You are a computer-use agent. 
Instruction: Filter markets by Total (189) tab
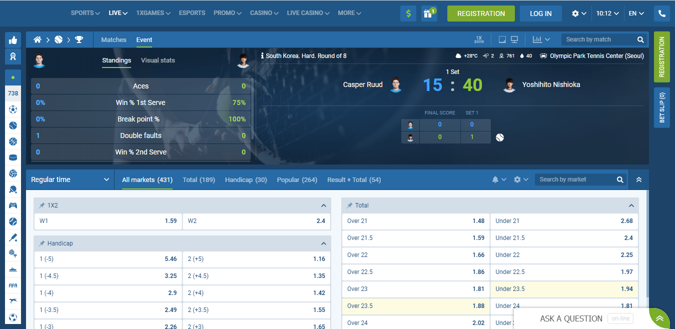199,179
